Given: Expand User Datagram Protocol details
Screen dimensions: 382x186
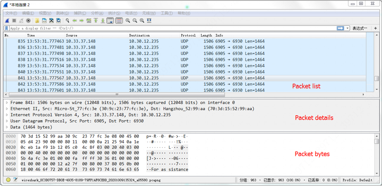Looking at the screenshot, I should point(6,121).
